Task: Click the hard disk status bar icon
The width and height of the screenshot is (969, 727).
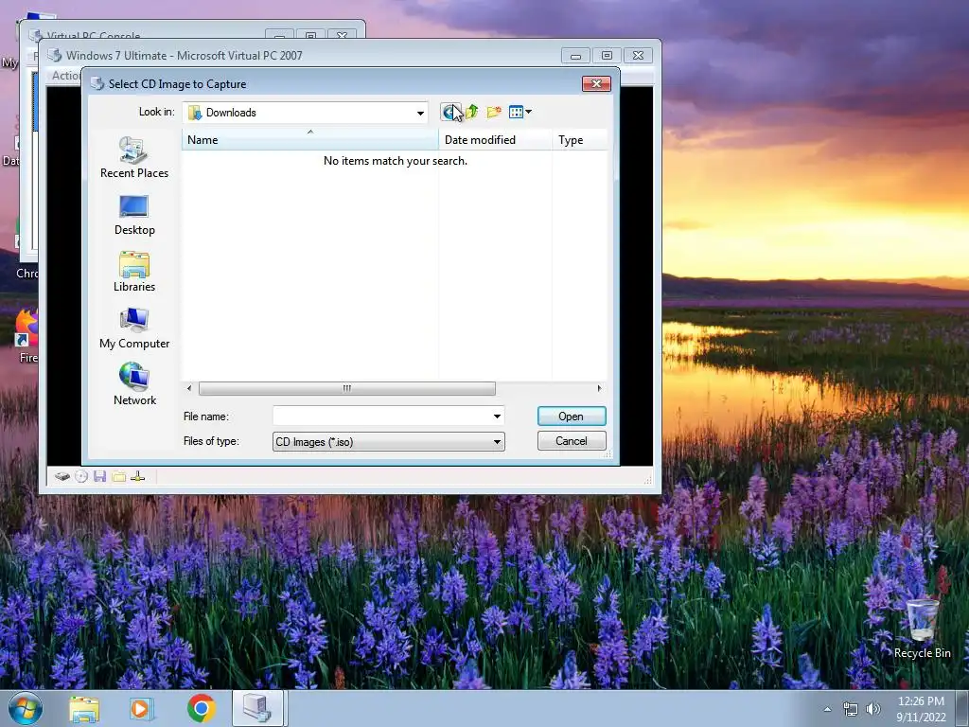Action: (62, 476)
